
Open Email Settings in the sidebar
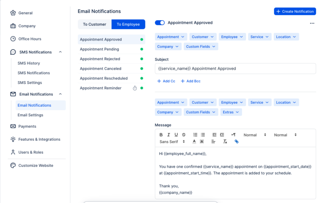click(30, 115)
